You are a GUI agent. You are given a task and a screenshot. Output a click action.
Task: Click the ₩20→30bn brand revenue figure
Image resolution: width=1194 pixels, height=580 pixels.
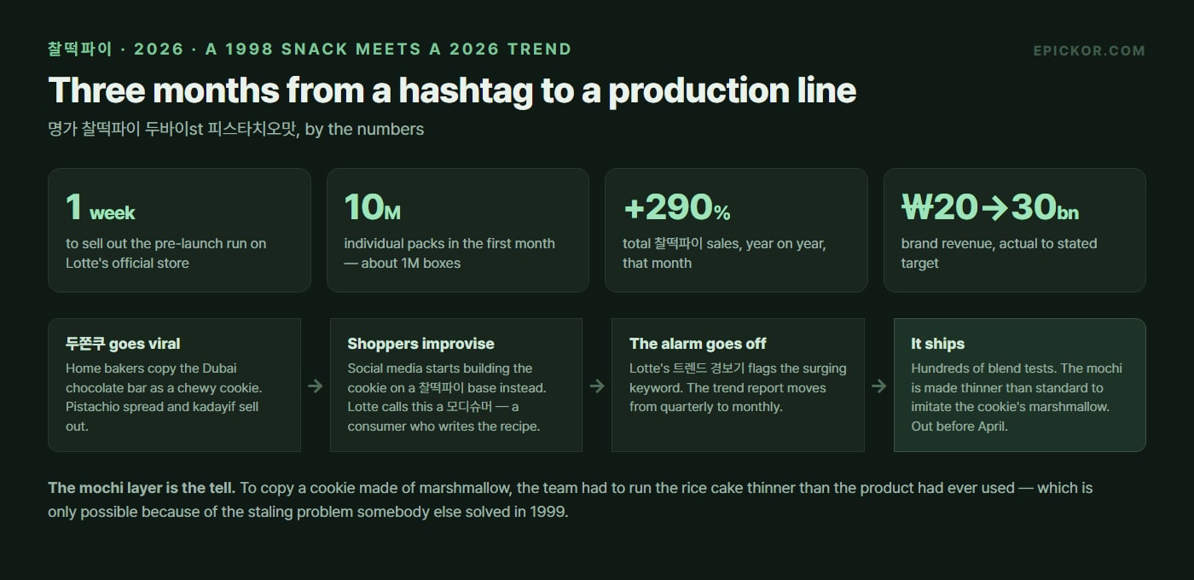pos(990,207)
